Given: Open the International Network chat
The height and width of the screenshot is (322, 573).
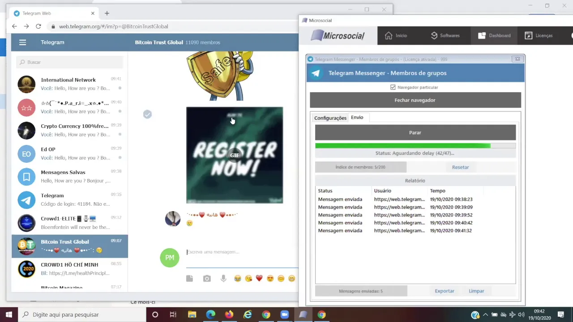Looking at the screenshot, I should pyautogui.click(x=70, y=84).
